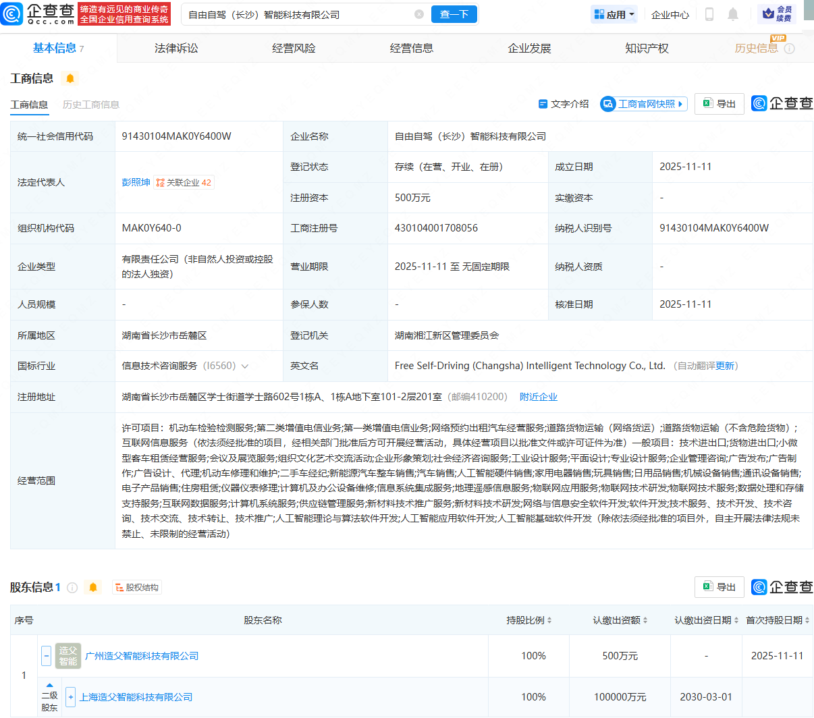814x718 pixels.
Task: Sort by 持股比例 column
Action: (x=529, y=620)
